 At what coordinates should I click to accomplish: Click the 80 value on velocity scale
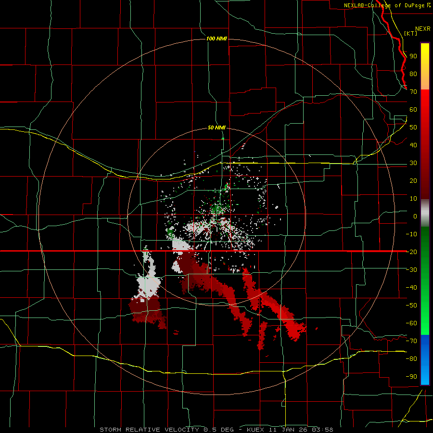(x=413, y=74)
